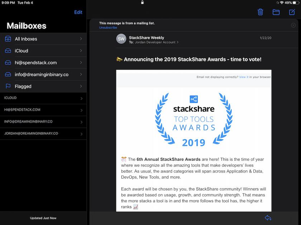301x225 pixels.
Task: Click the Unsubscribe link
Action: (x=108, y=27)
